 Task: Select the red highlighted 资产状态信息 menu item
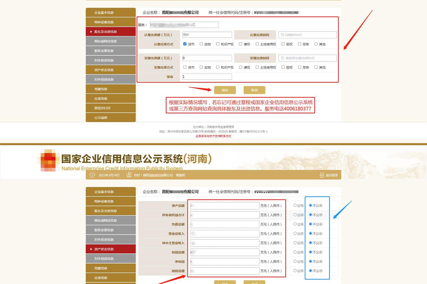[111, 249]
